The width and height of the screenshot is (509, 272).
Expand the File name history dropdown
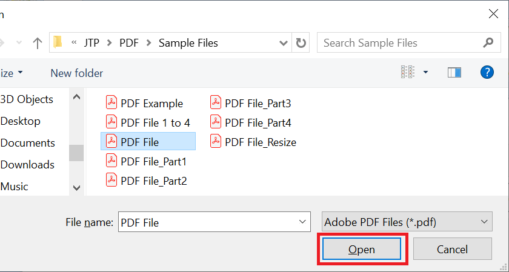[302, 222]
